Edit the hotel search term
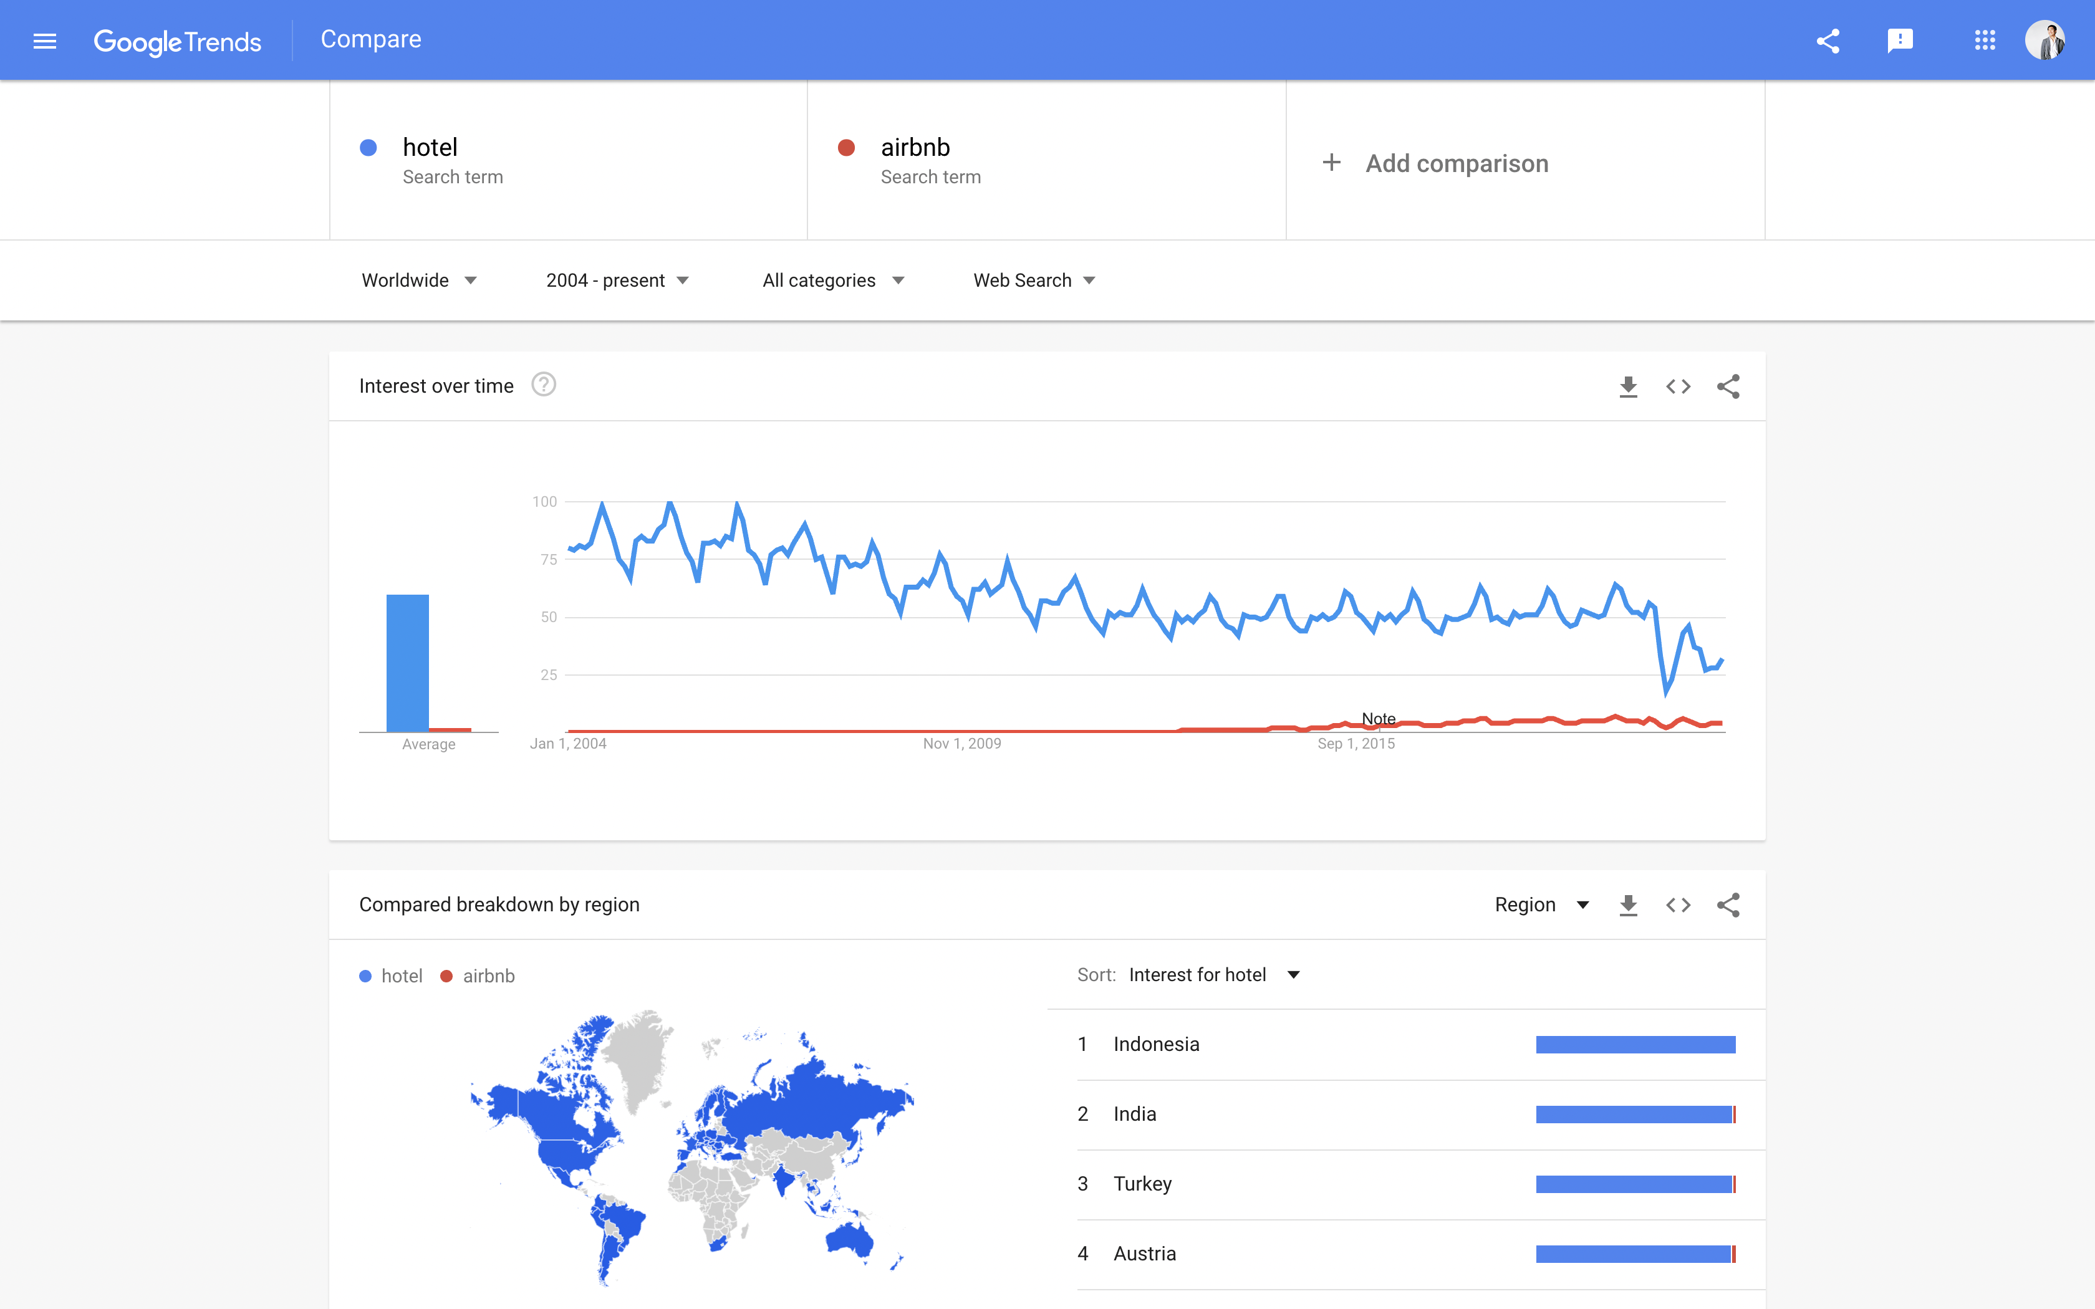The width and height of the screenshot is (2095, 1309). tap(568, 160)
